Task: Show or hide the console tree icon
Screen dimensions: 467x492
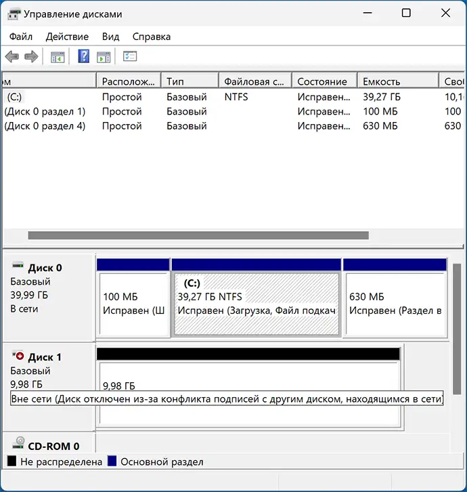Action: click(x=58, y=57)
